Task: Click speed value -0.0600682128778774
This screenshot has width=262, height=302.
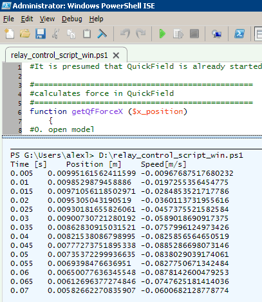Action: click(185, 290)
